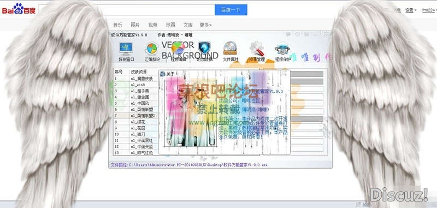Open the 附加数据 shield icon
The width and height of the screenshot is (437, 208).
(204, 49)
